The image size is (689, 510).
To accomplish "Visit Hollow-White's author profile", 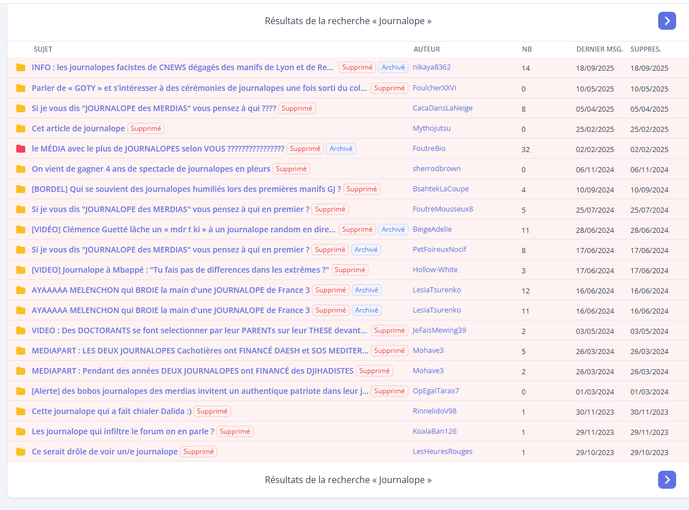I will [x=435, y=270].
